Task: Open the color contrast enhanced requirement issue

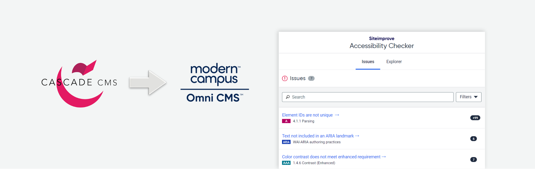Action: 331,156
